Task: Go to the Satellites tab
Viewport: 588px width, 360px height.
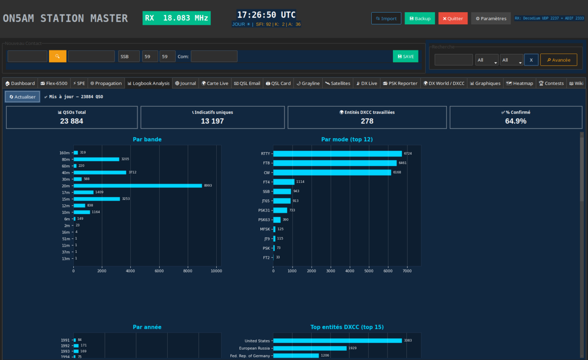Action: tap(338, 83)
